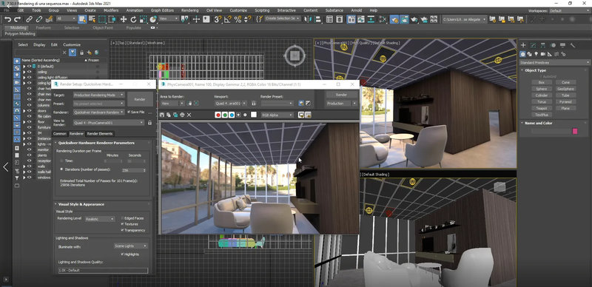Choose the Select and Move tool
Screen dimensions: 592x287
pyautogui.click(x=124, y=19)
